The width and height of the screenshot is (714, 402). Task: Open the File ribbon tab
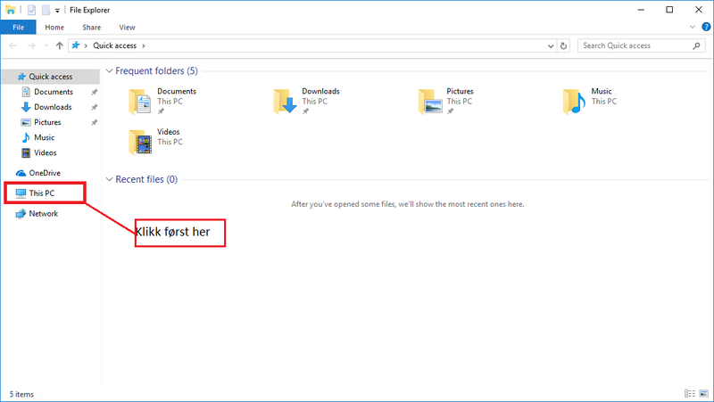18,28
